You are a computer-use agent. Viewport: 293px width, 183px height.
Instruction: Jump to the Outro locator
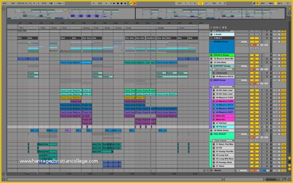pyautogui.click(x=182, y=28)
